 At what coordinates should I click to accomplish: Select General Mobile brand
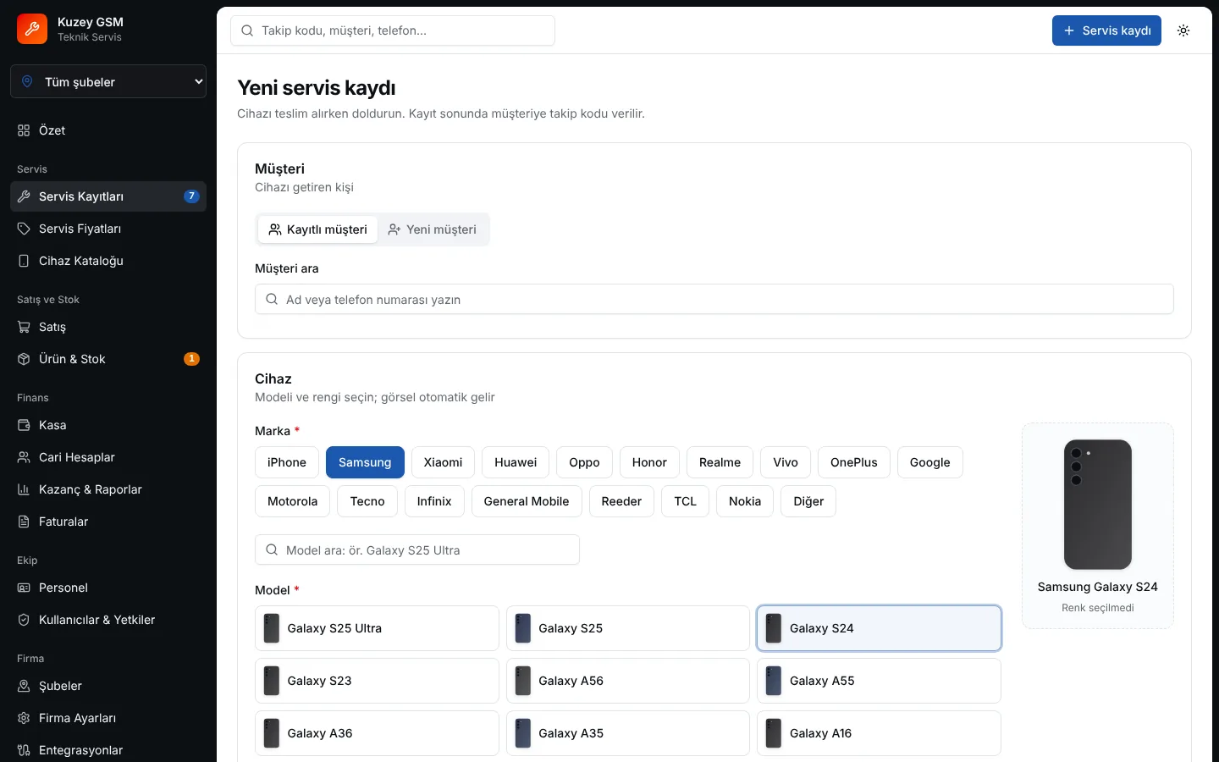tap(527, 501)
